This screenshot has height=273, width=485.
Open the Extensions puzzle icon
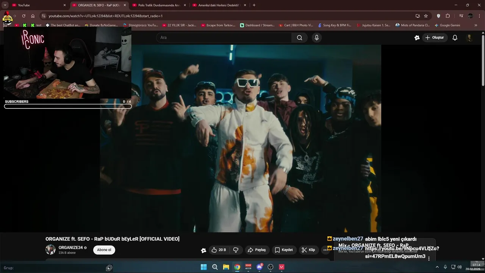click(x=448, y=16)
